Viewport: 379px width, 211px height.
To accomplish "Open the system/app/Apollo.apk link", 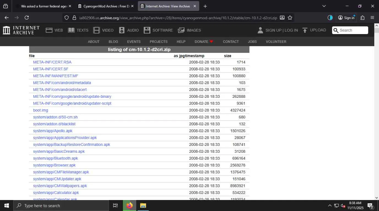I will point(53,131).
